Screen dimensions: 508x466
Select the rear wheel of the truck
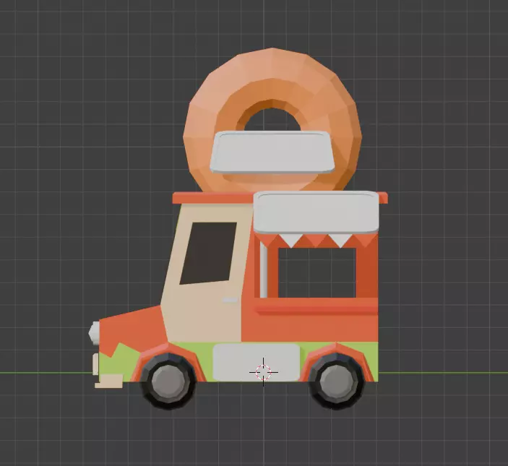coord(337,381)
